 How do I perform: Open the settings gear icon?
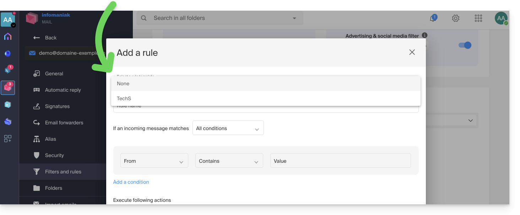click(x=456, y=18)
